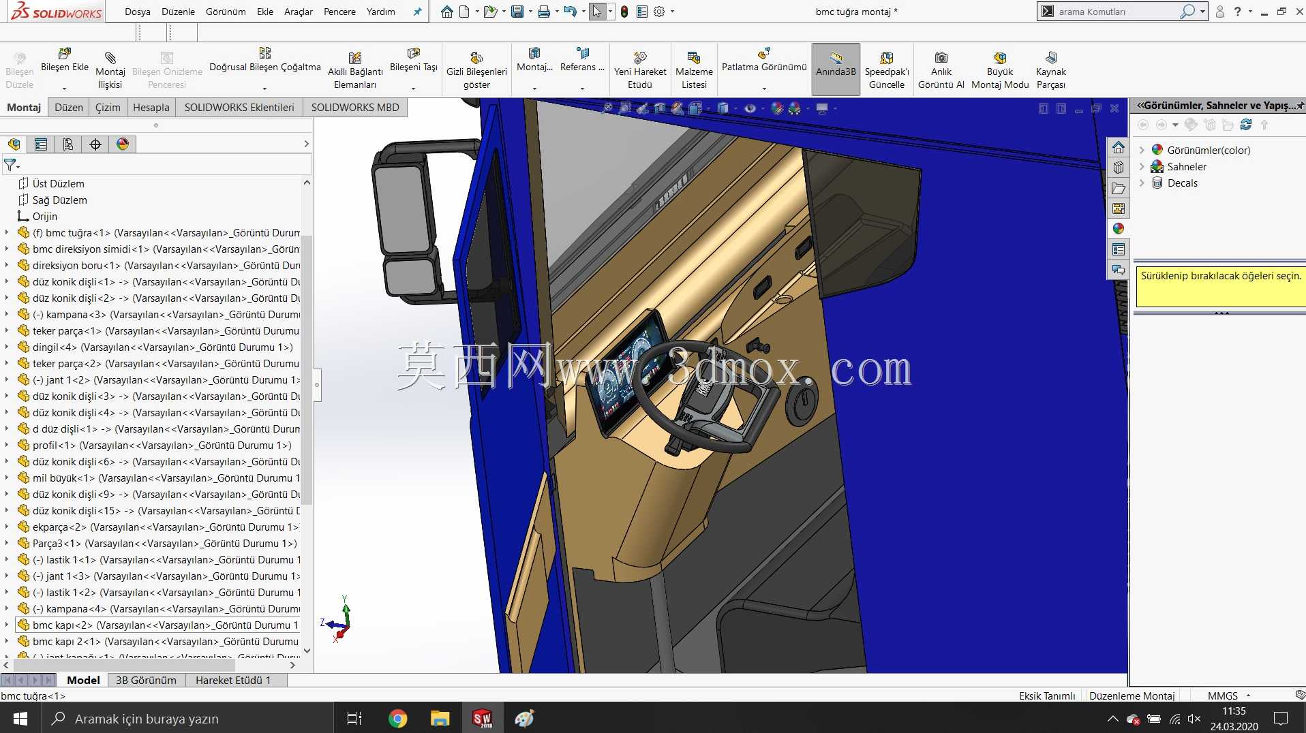Image resolution: width=1306 pixels, height=733 pixels.
Task: Open the Hide/Show Items eye icon
Action: click(750, 108)
